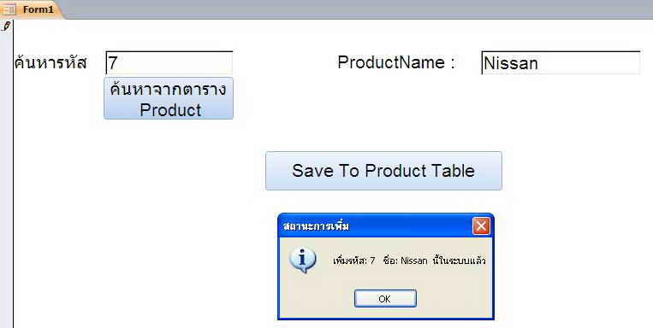Click the form icon on the Form1 tab
653x328 pixels.
coord(9,9)
